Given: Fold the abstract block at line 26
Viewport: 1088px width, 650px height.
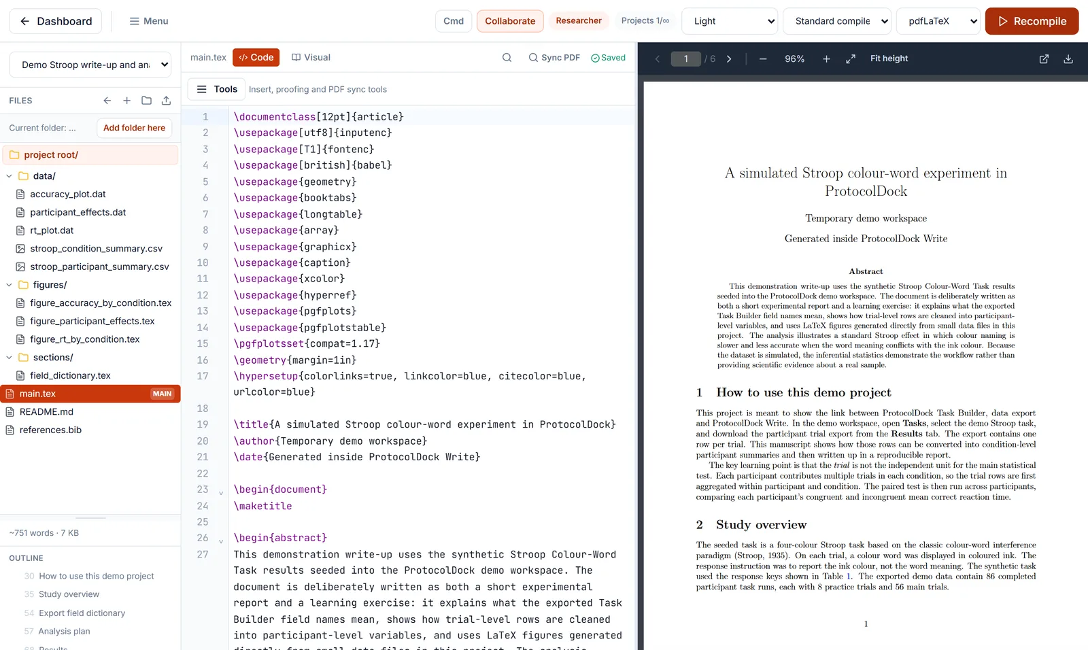Looking at the screenshot, I should point(221,541).
